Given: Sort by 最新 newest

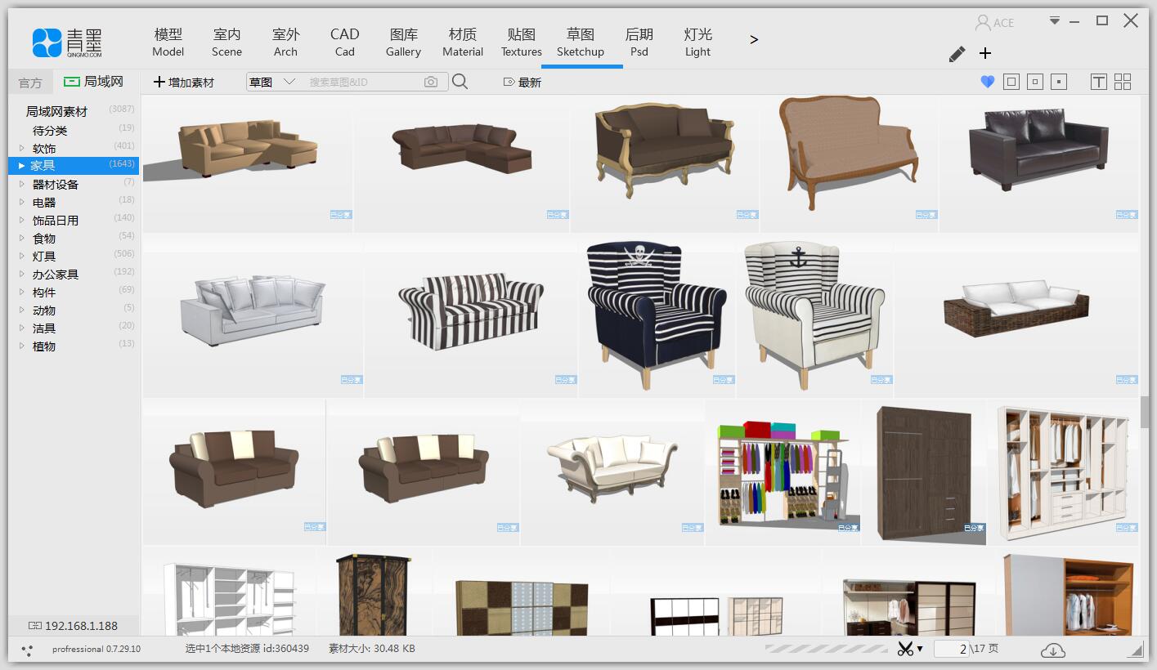Looking at the screenshot, I should click(x=530, y=83).
